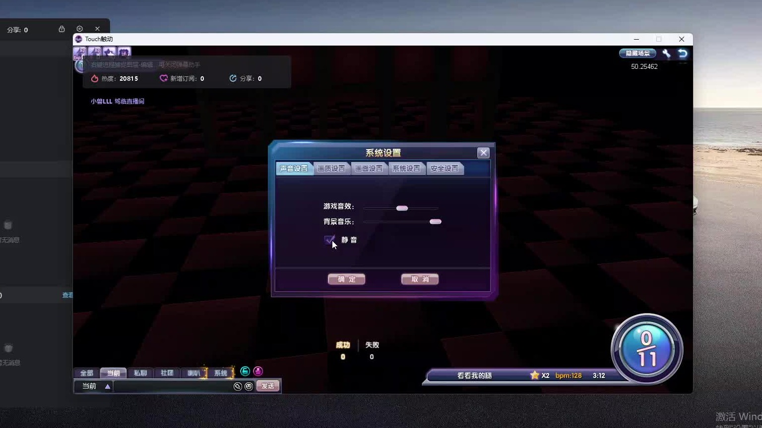Expand the 当前 chat channel selector
This screenshot has height=428, width=762.
(94, 386)
